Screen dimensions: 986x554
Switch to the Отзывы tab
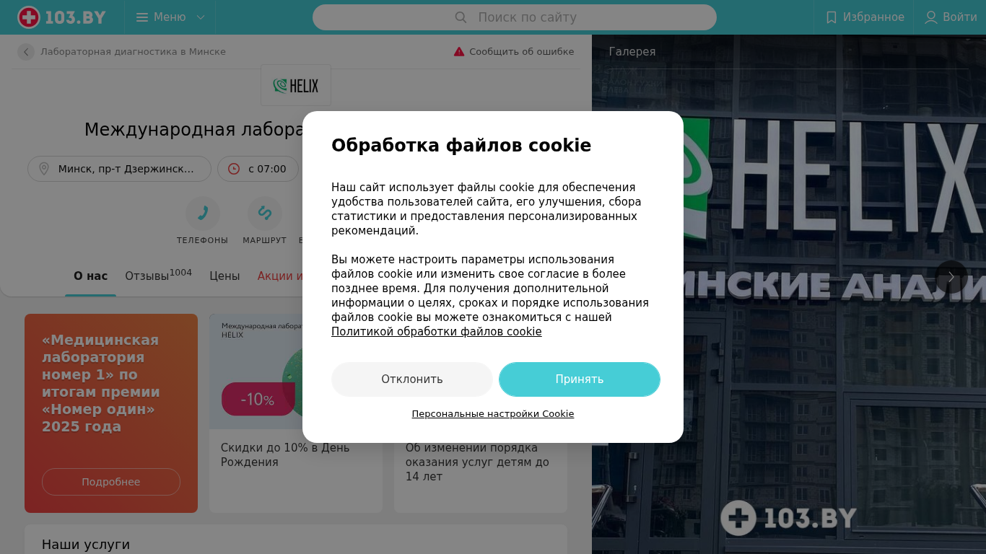(158, 276)
